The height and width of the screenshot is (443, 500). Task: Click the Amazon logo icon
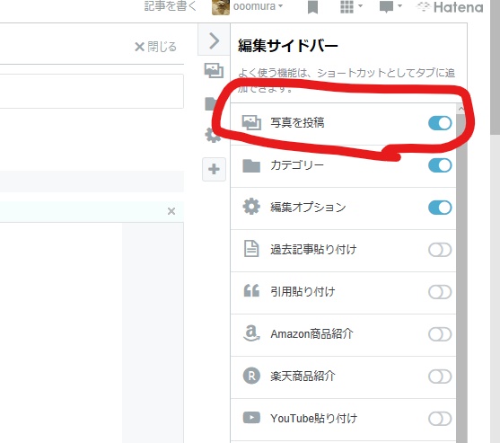pos(251,333)
